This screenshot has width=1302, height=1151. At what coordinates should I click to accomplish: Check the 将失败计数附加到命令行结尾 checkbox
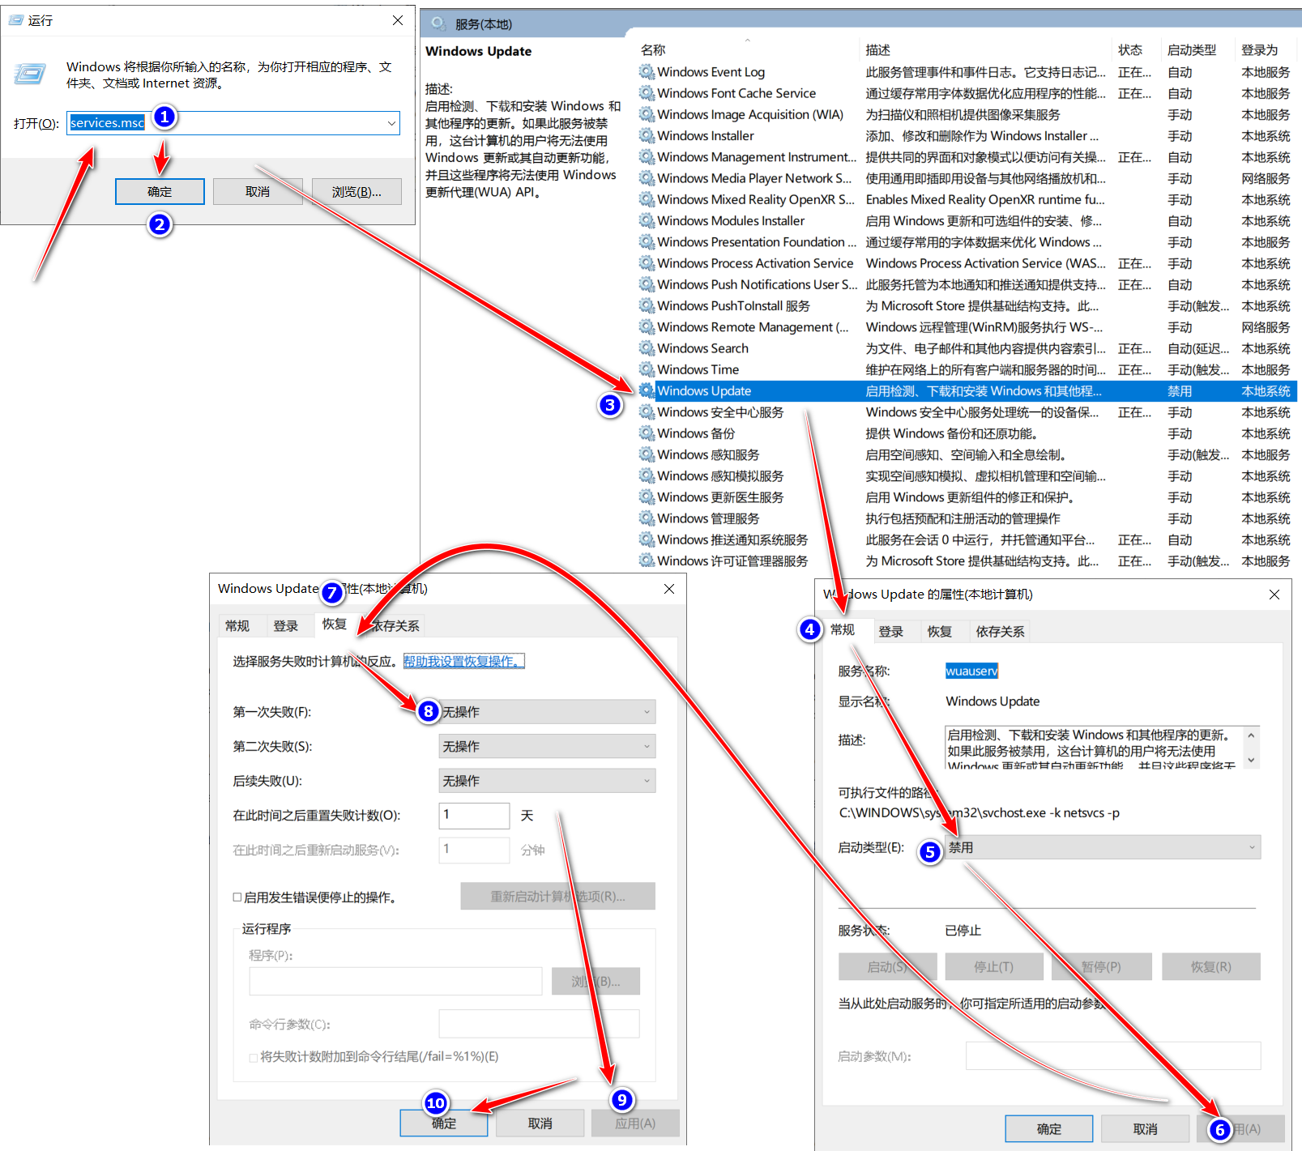(254, 1057)
